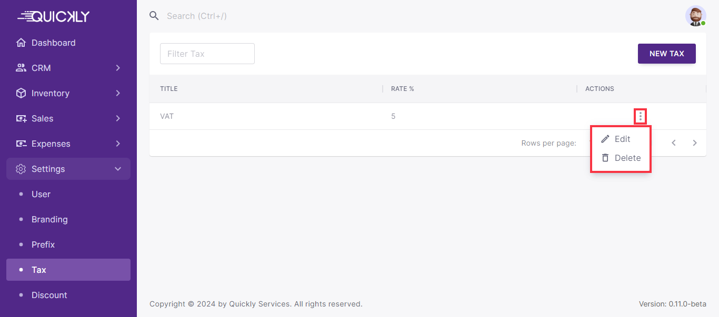Open the Branding settings page
The image size is (719, 317).
49,219
